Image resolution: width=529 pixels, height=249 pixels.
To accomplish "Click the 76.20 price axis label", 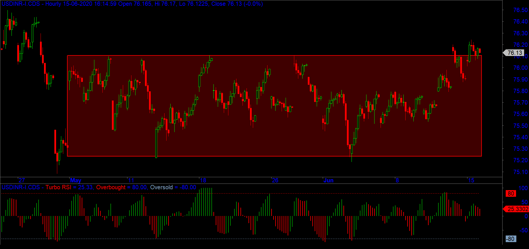I will pos(520,45).
